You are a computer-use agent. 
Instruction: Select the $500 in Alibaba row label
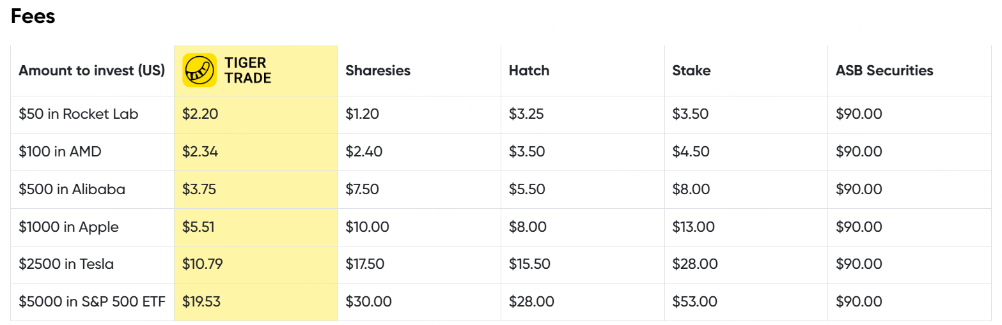[x=72, y=190]
